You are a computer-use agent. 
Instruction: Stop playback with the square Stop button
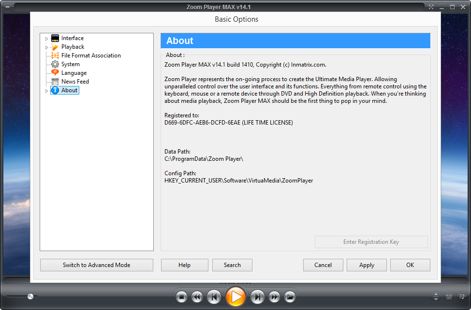pyautogui.click(x=181, y=297)
